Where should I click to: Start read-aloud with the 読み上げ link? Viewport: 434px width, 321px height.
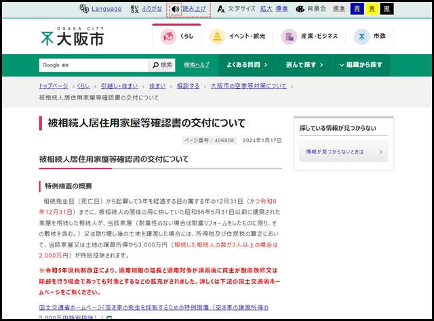coord(195,9)
